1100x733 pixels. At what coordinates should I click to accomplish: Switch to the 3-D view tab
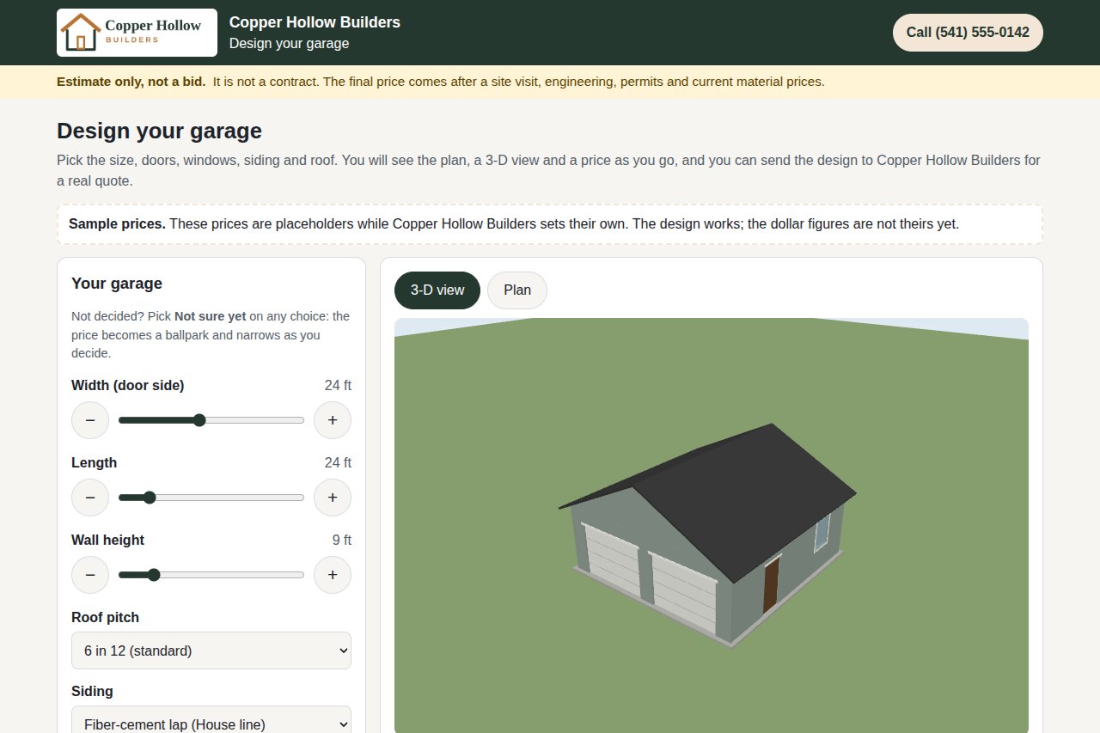tap(437, 290)
